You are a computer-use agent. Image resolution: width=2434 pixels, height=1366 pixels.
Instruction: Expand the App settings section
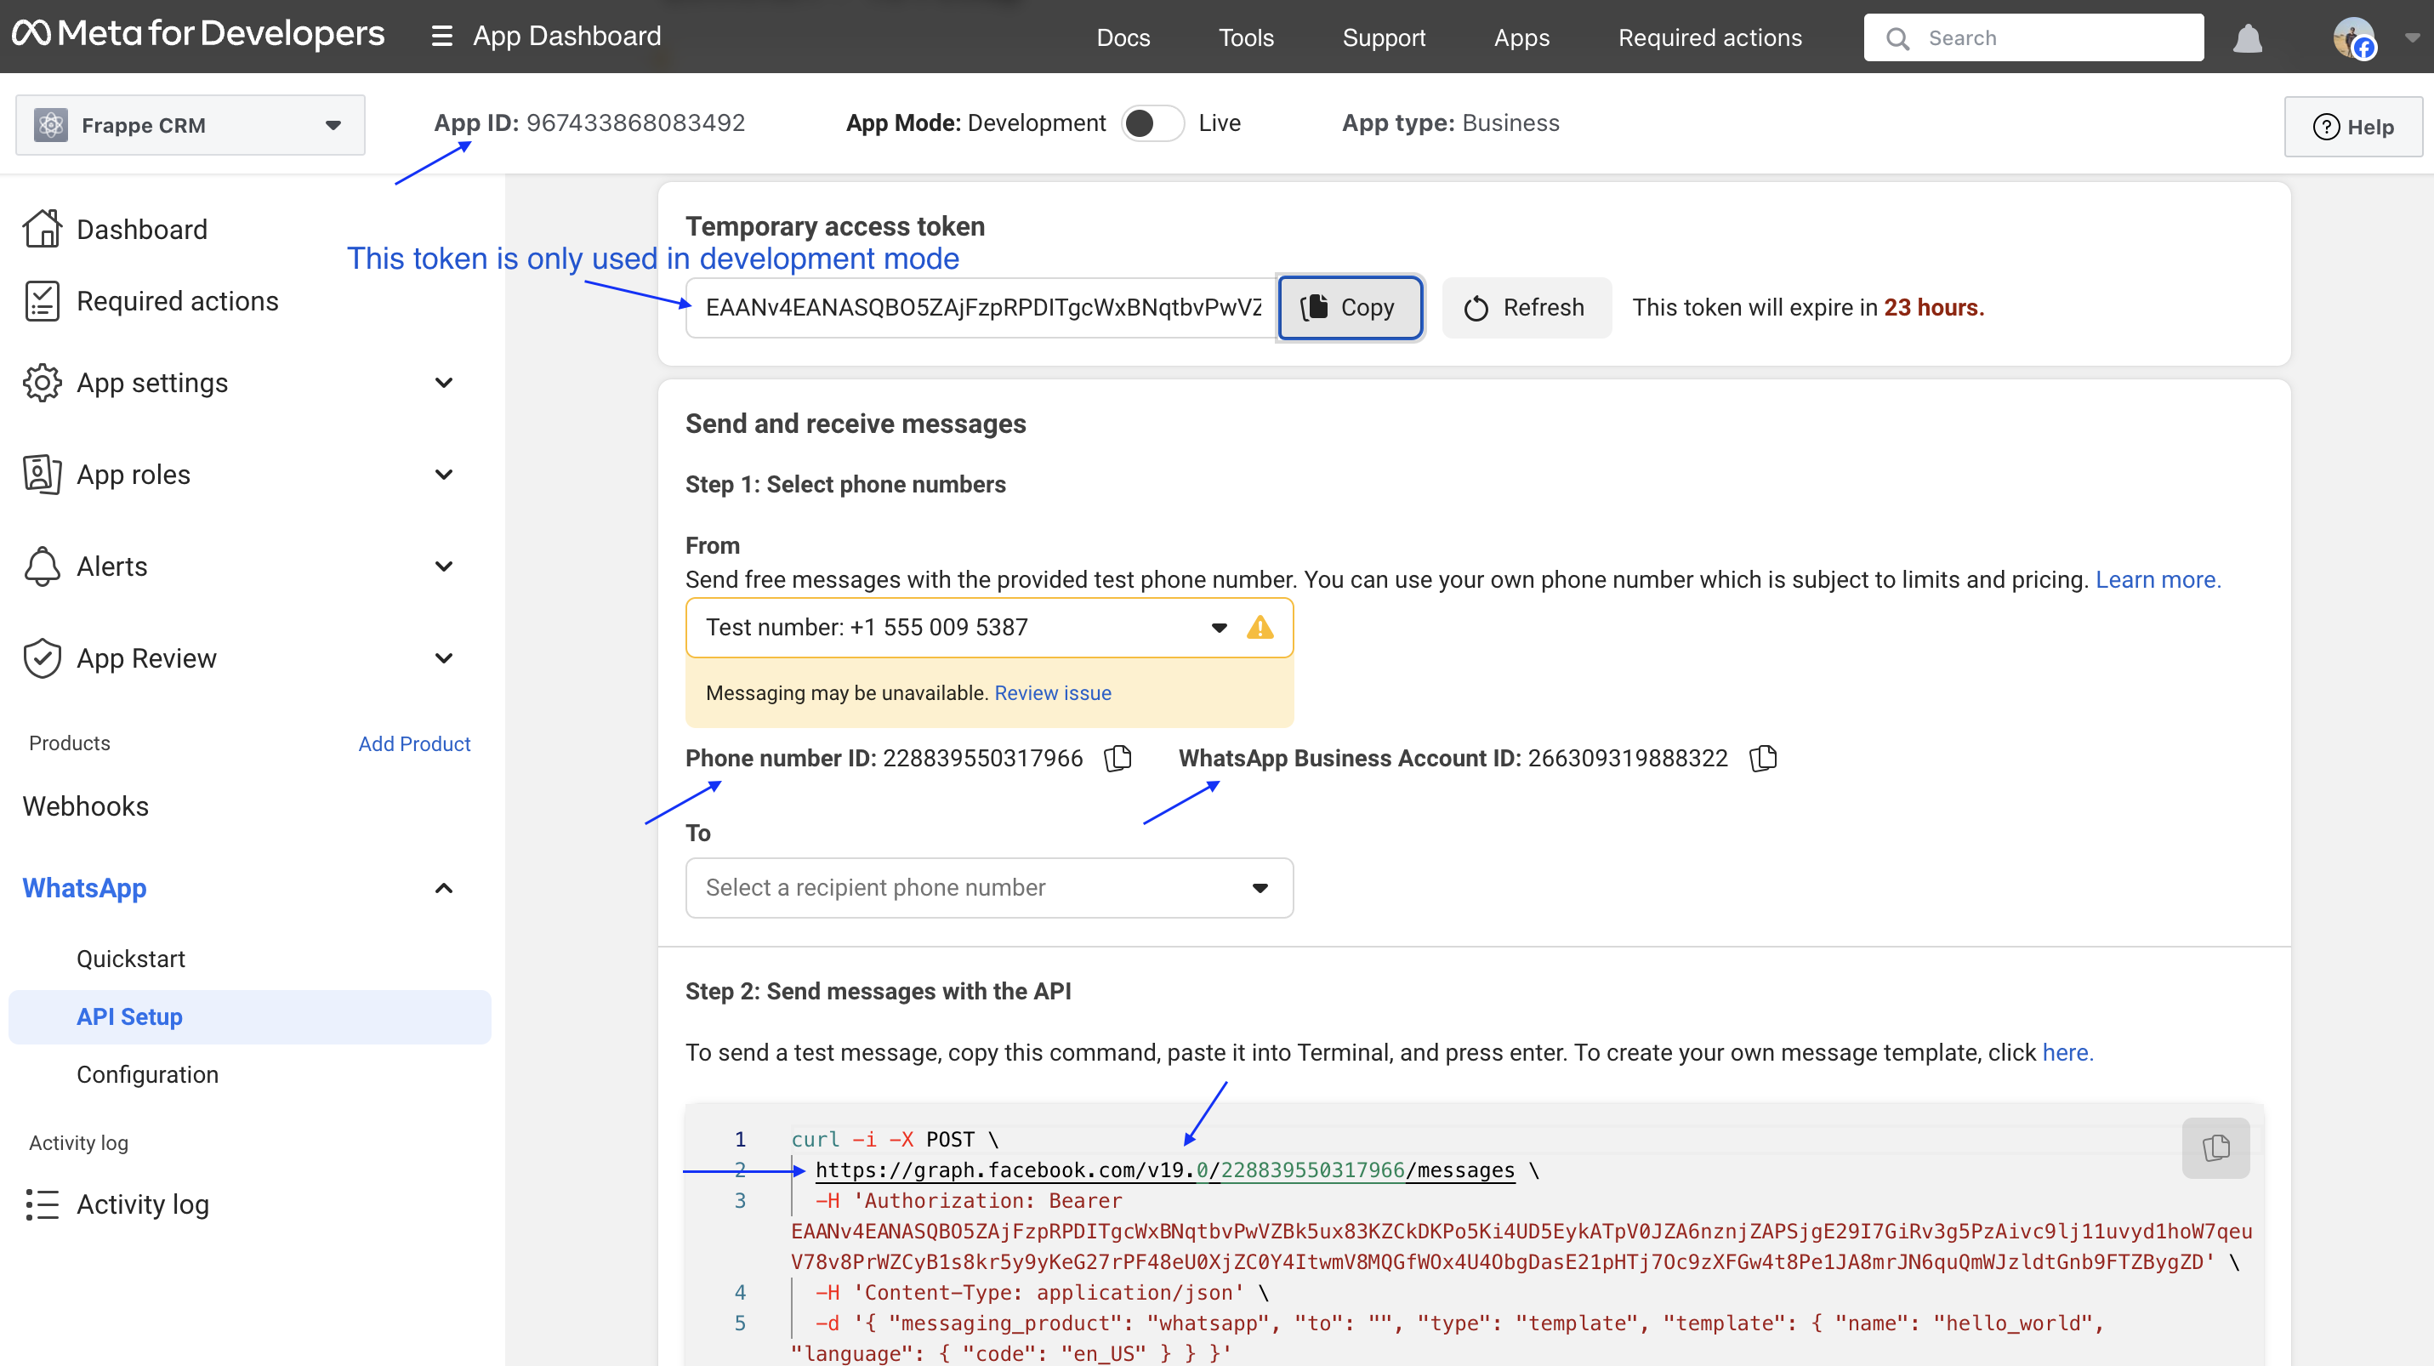click(x=444, y=383)
